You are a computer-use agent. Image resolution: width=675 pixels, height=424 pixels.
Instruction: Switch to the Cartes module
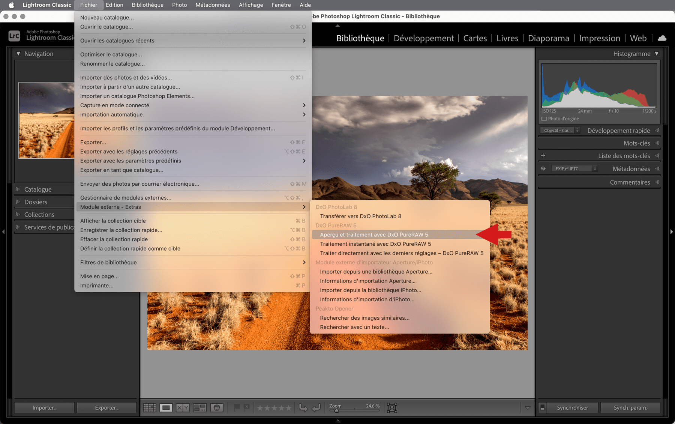click(475, 38)
